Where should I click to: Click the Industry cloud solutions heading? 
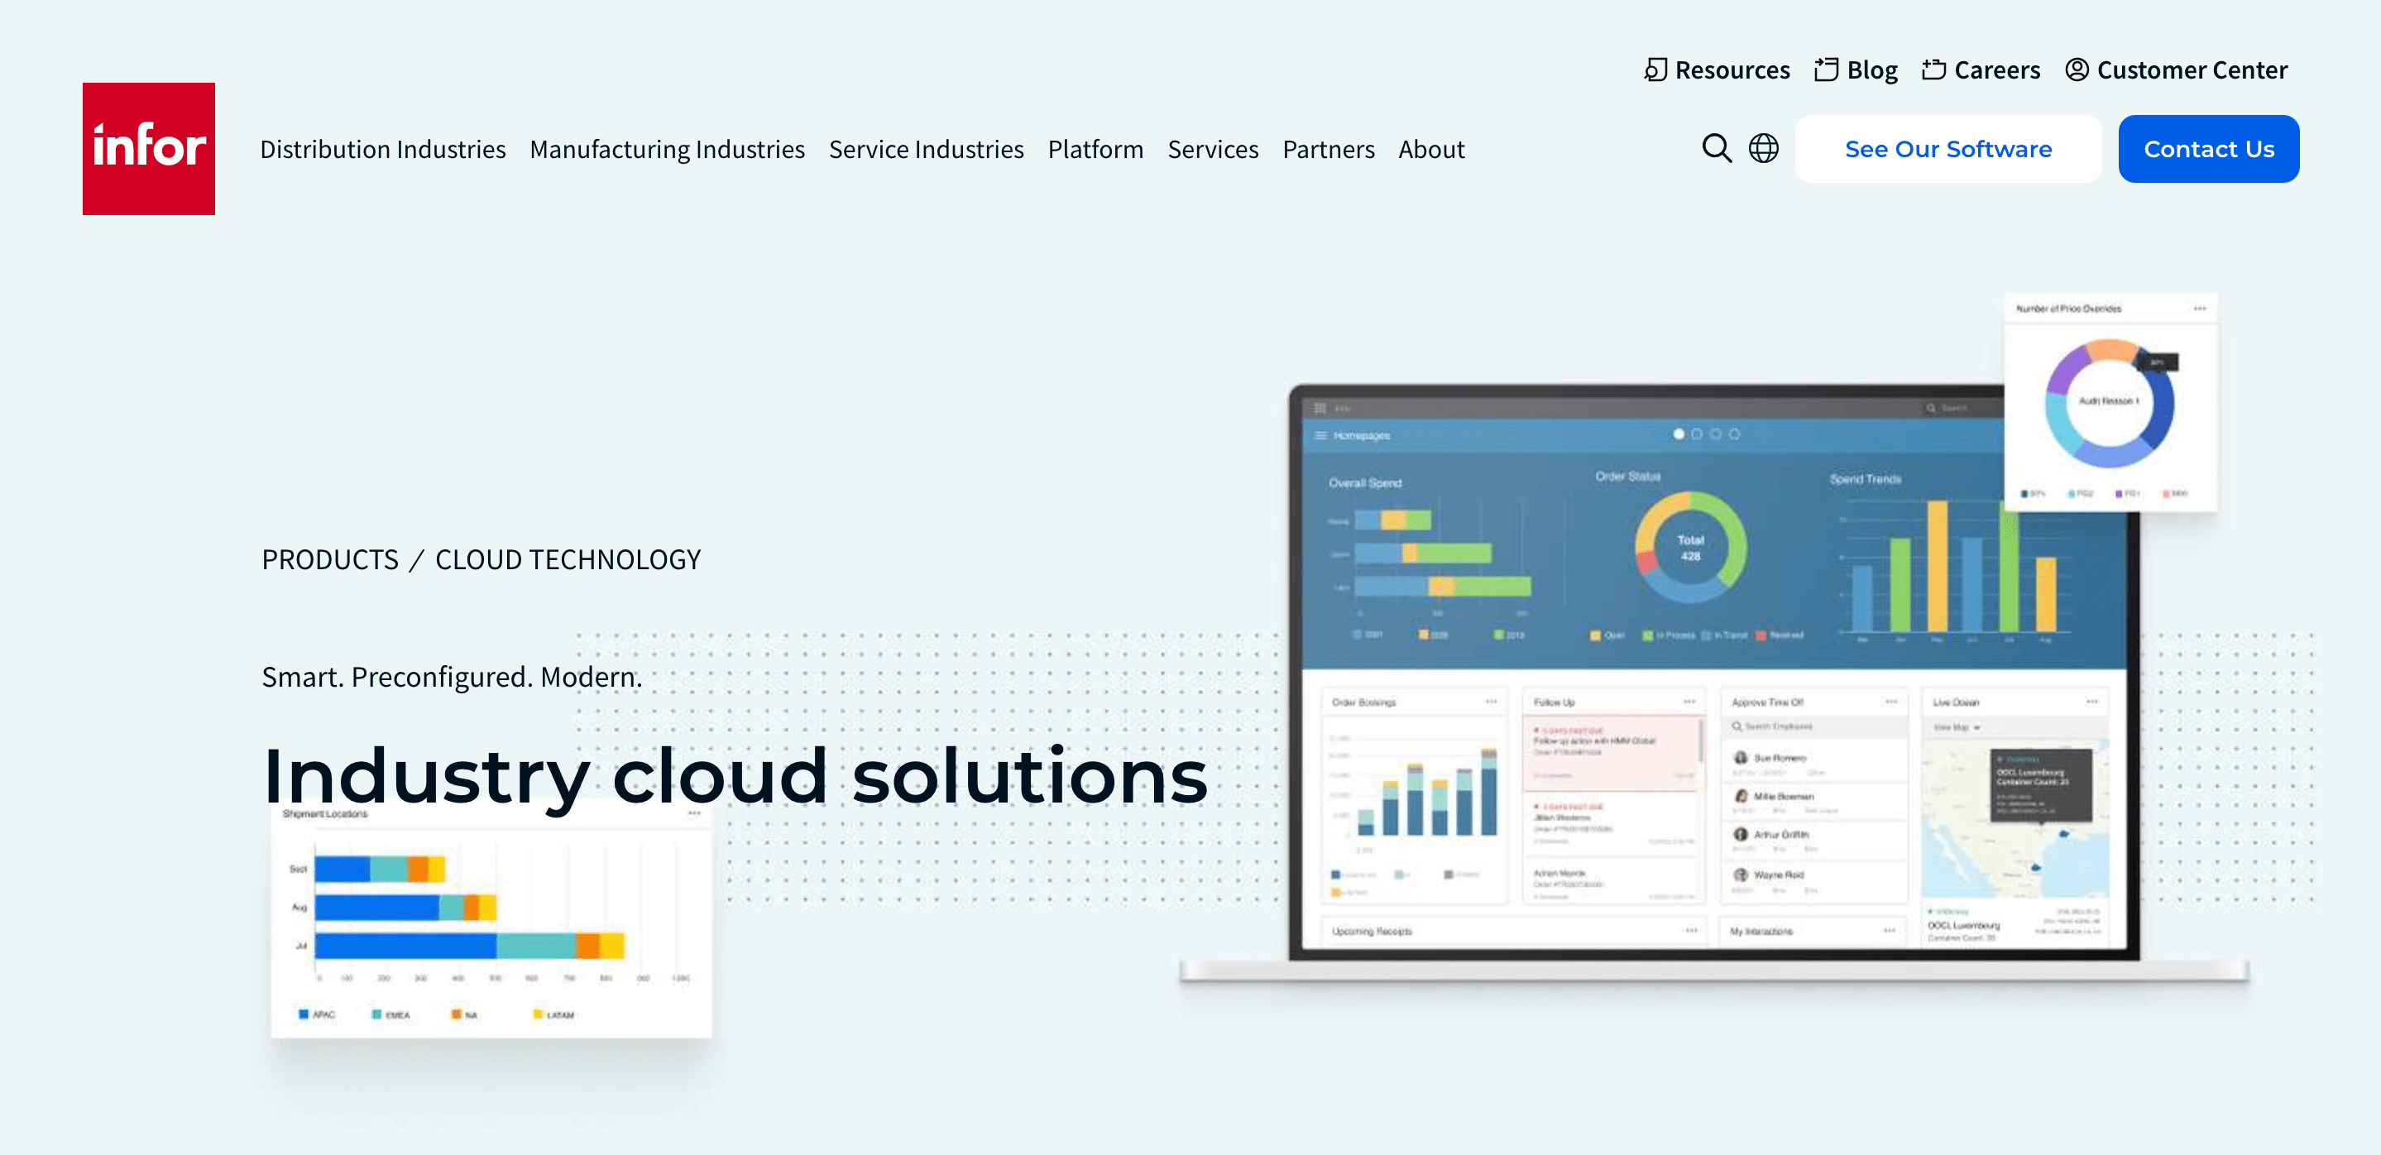(x=735, y=776)
